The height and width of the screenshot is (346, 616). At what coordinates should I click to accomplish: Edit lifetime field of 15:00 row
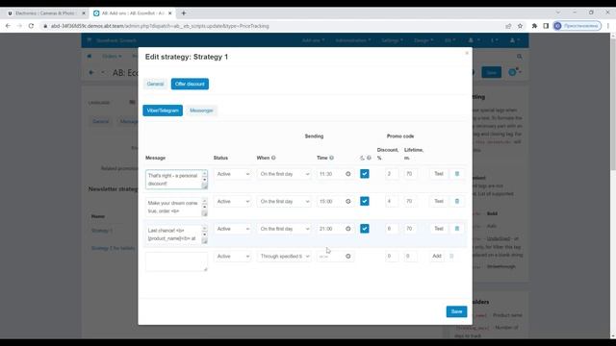coord(411,201)
